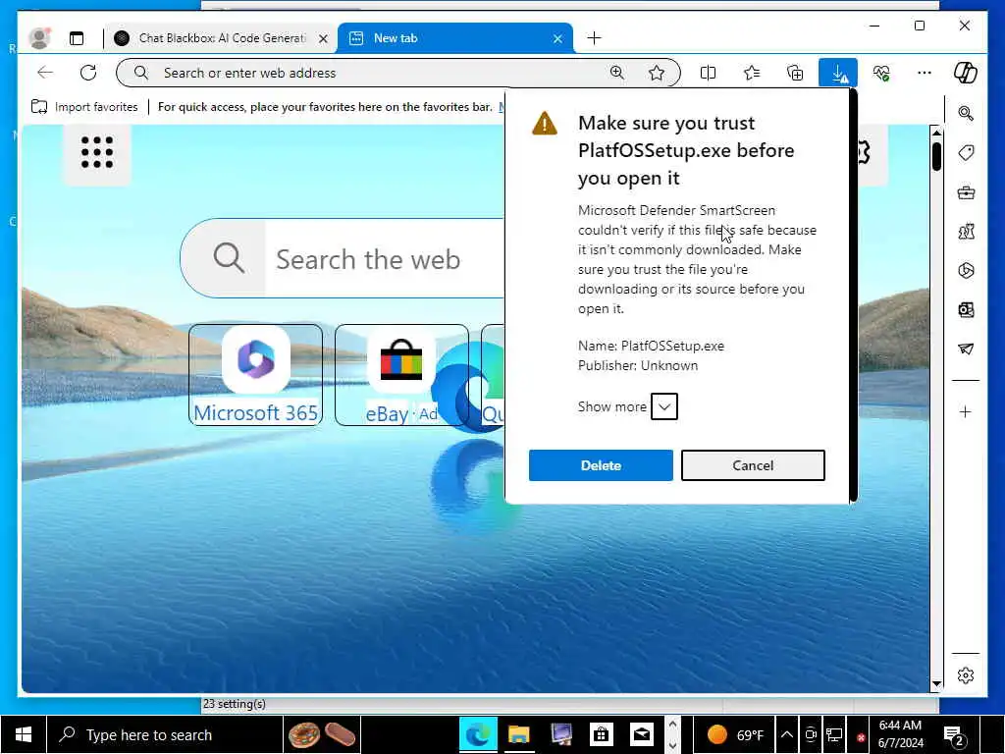Click the Name: PlatfOSSetup.exe text

click(x=652, y=346)
